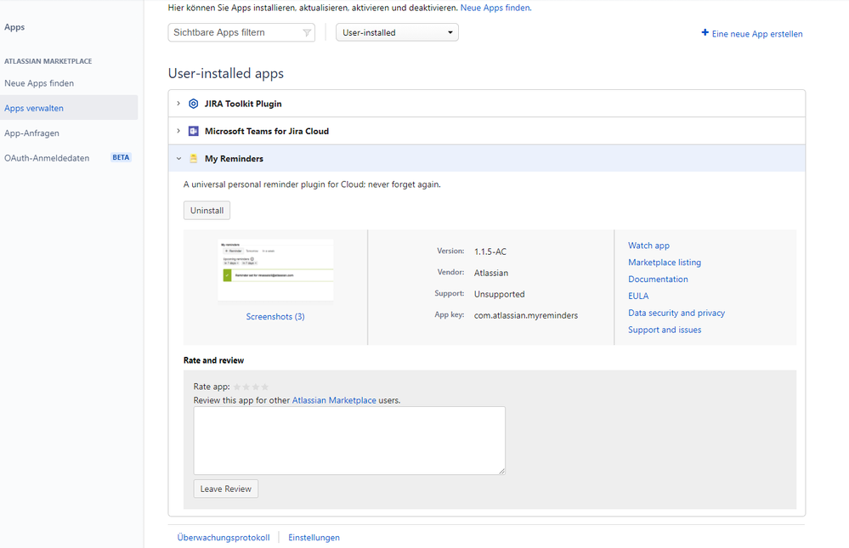The height and width of the screenshot is (548, 849).
Task: Click the version value 1.1.5-AC
Action: click(490, 251)
